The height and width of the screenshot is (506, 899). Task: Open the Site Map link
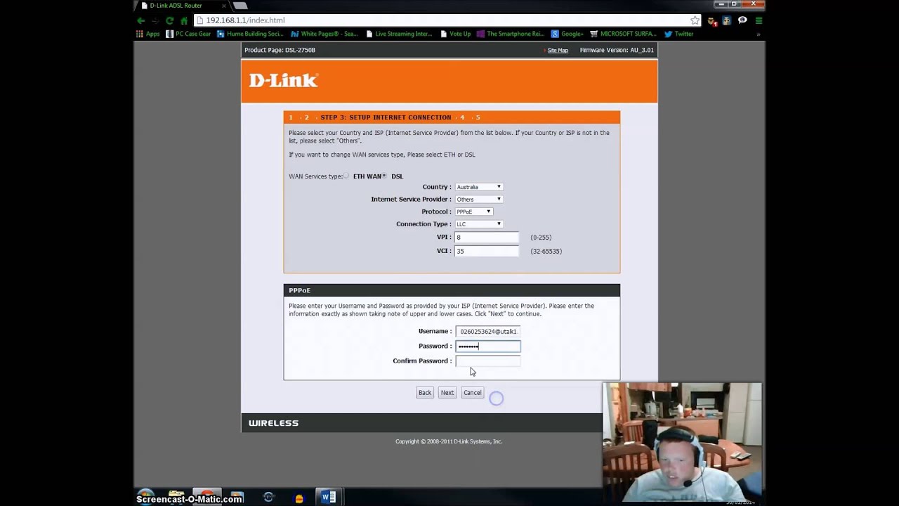click(558, 51)
